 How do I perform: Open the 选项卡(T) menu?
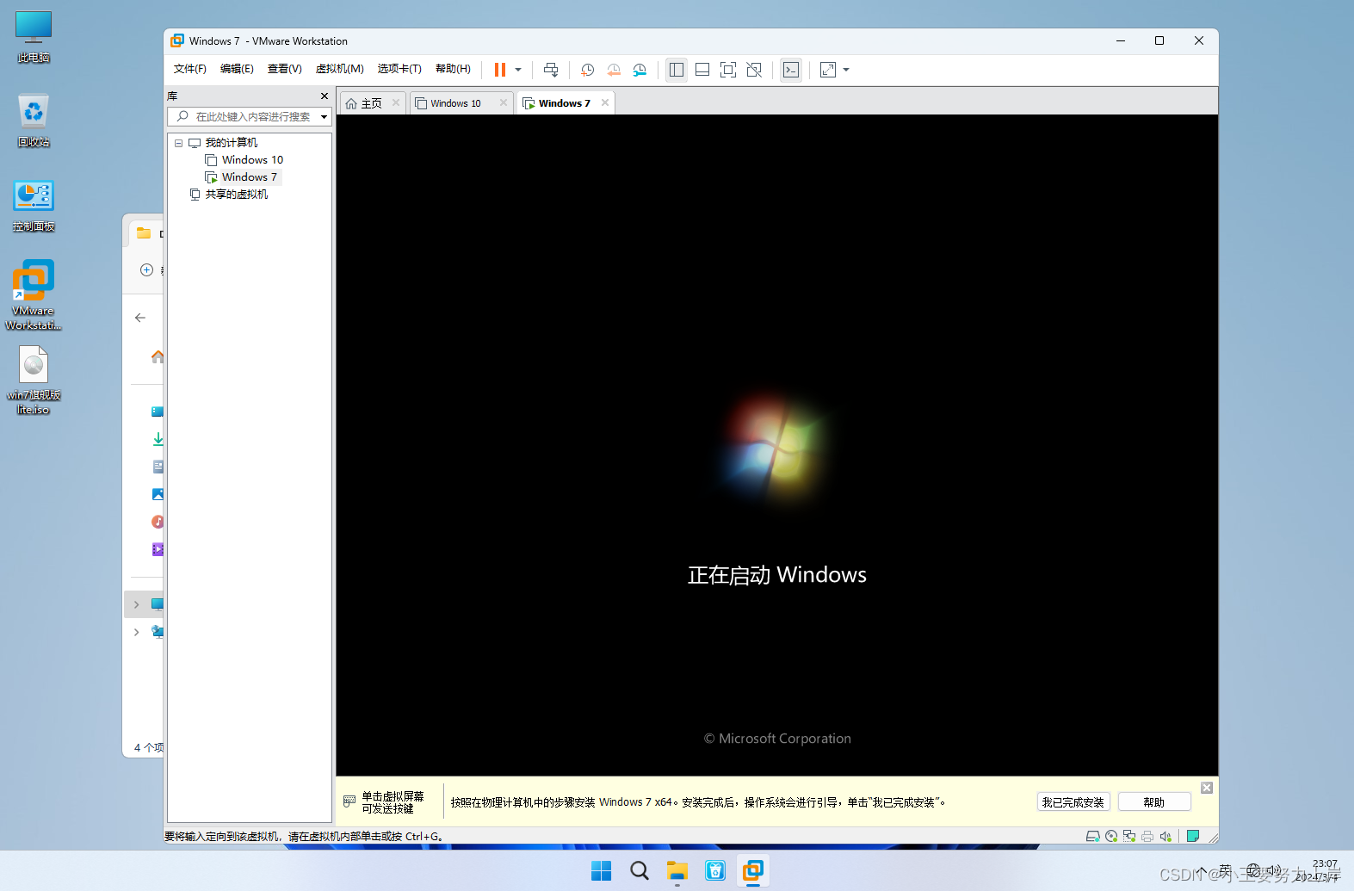coord(399,69)
